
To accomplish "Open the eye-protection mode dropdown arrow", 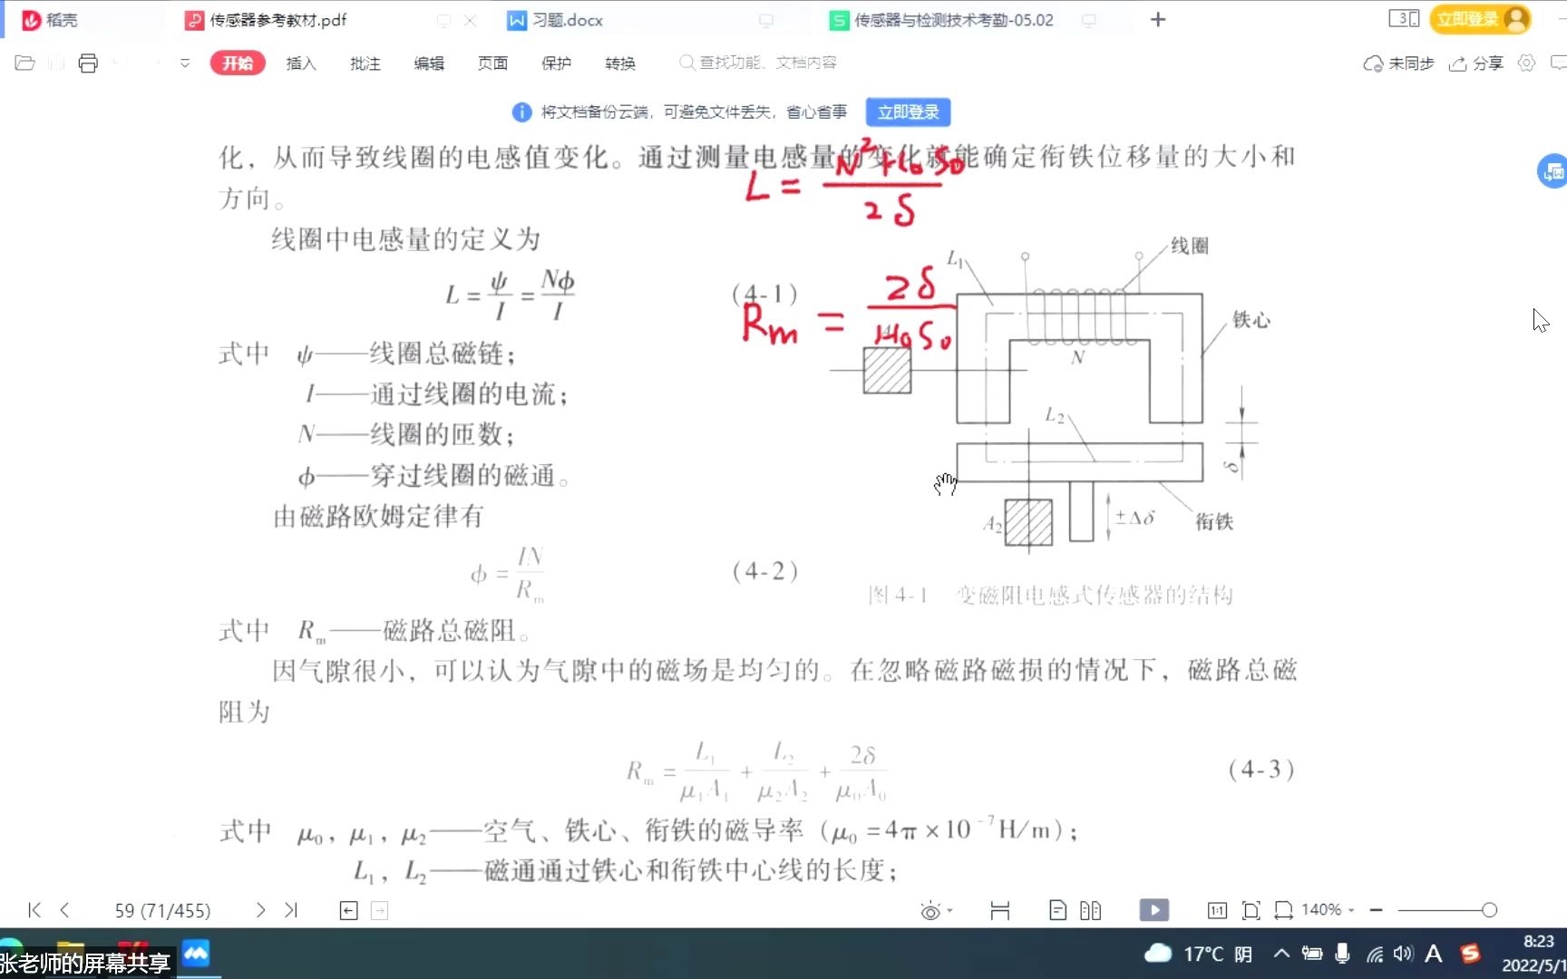I will coord(949,910).
